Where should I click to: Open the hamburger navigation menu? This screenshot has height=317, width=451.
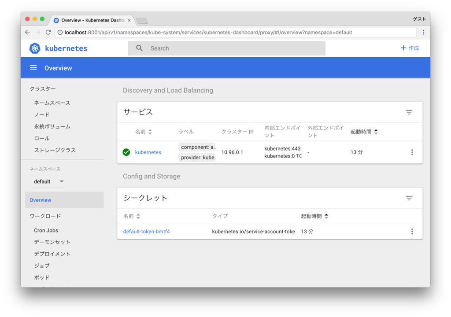click(x=33, y=68)
